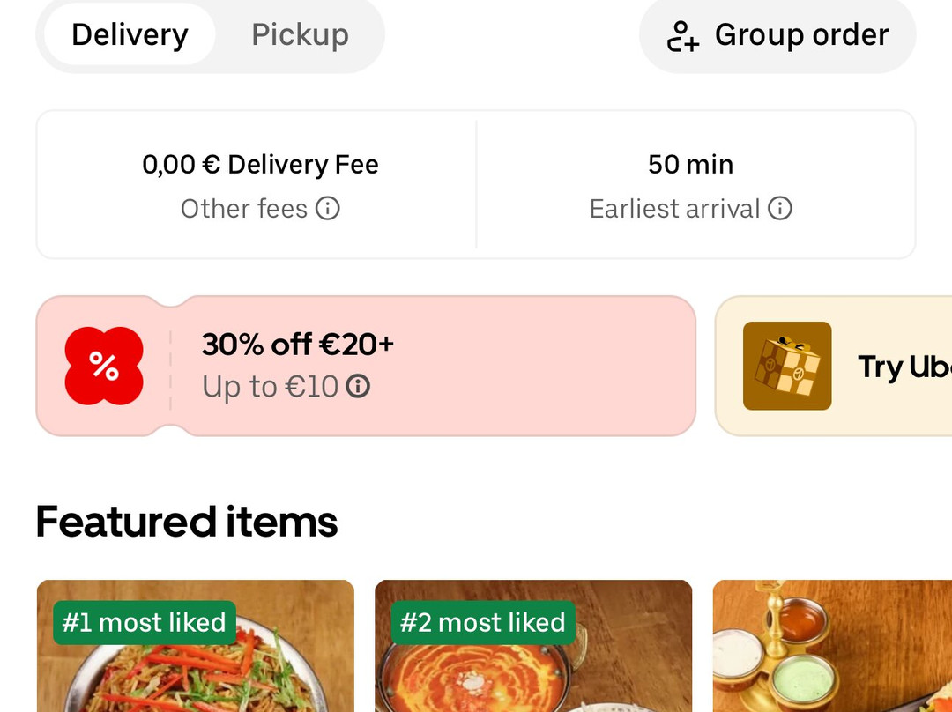Tap the red percent discount badge icon
Viewport: 952px width, 712px height.
coord(104,367)
